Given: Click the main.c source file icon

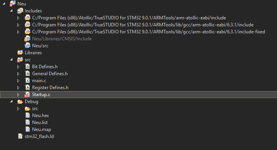Looking at the screenshot, I should coord(27,81).
